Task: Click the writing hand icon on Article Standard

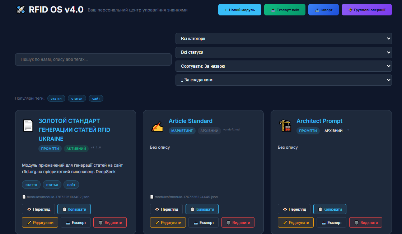Action: [x=157, y=126]
